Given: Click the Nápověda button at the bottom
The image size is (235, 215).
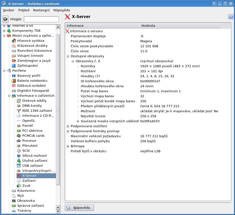Looking at the screenshot, I should pos(80,208).
